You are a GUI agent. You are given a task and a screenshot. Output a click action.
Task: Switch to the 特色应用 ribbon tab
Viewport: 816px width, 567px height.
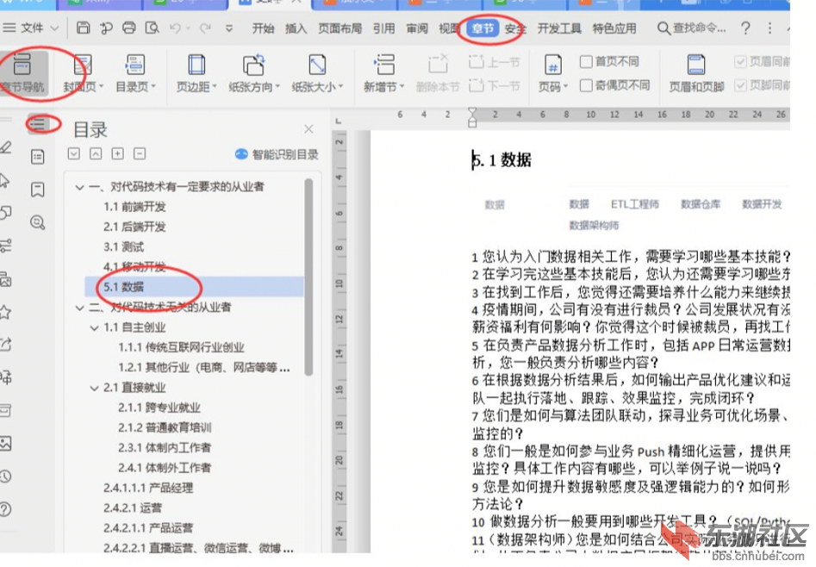[614, 28]
